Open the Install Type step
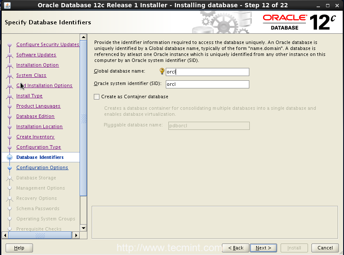 pos(30,96)
